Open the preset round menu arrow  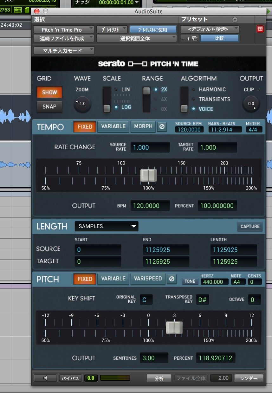pyautogui.click(x=235, y=20)
